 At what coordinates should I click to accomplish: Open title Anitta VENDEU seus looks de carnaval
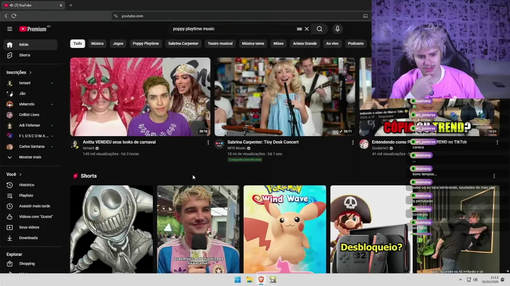click(x=119, y=142)
